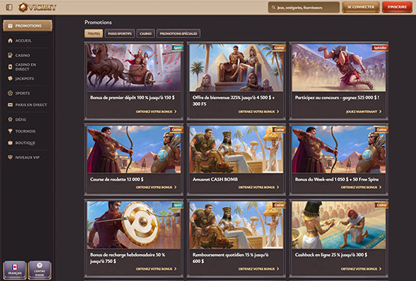
Task: Collapse the sidebar with the panel toggle icon
Action: 9,7
